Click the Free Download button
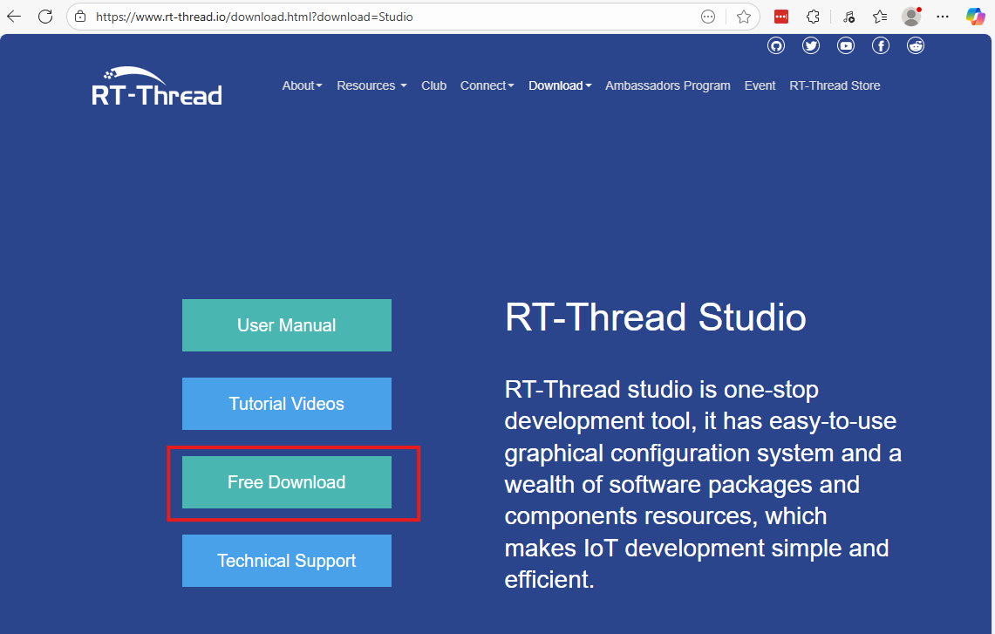995x634 pixels. point(286,481)
